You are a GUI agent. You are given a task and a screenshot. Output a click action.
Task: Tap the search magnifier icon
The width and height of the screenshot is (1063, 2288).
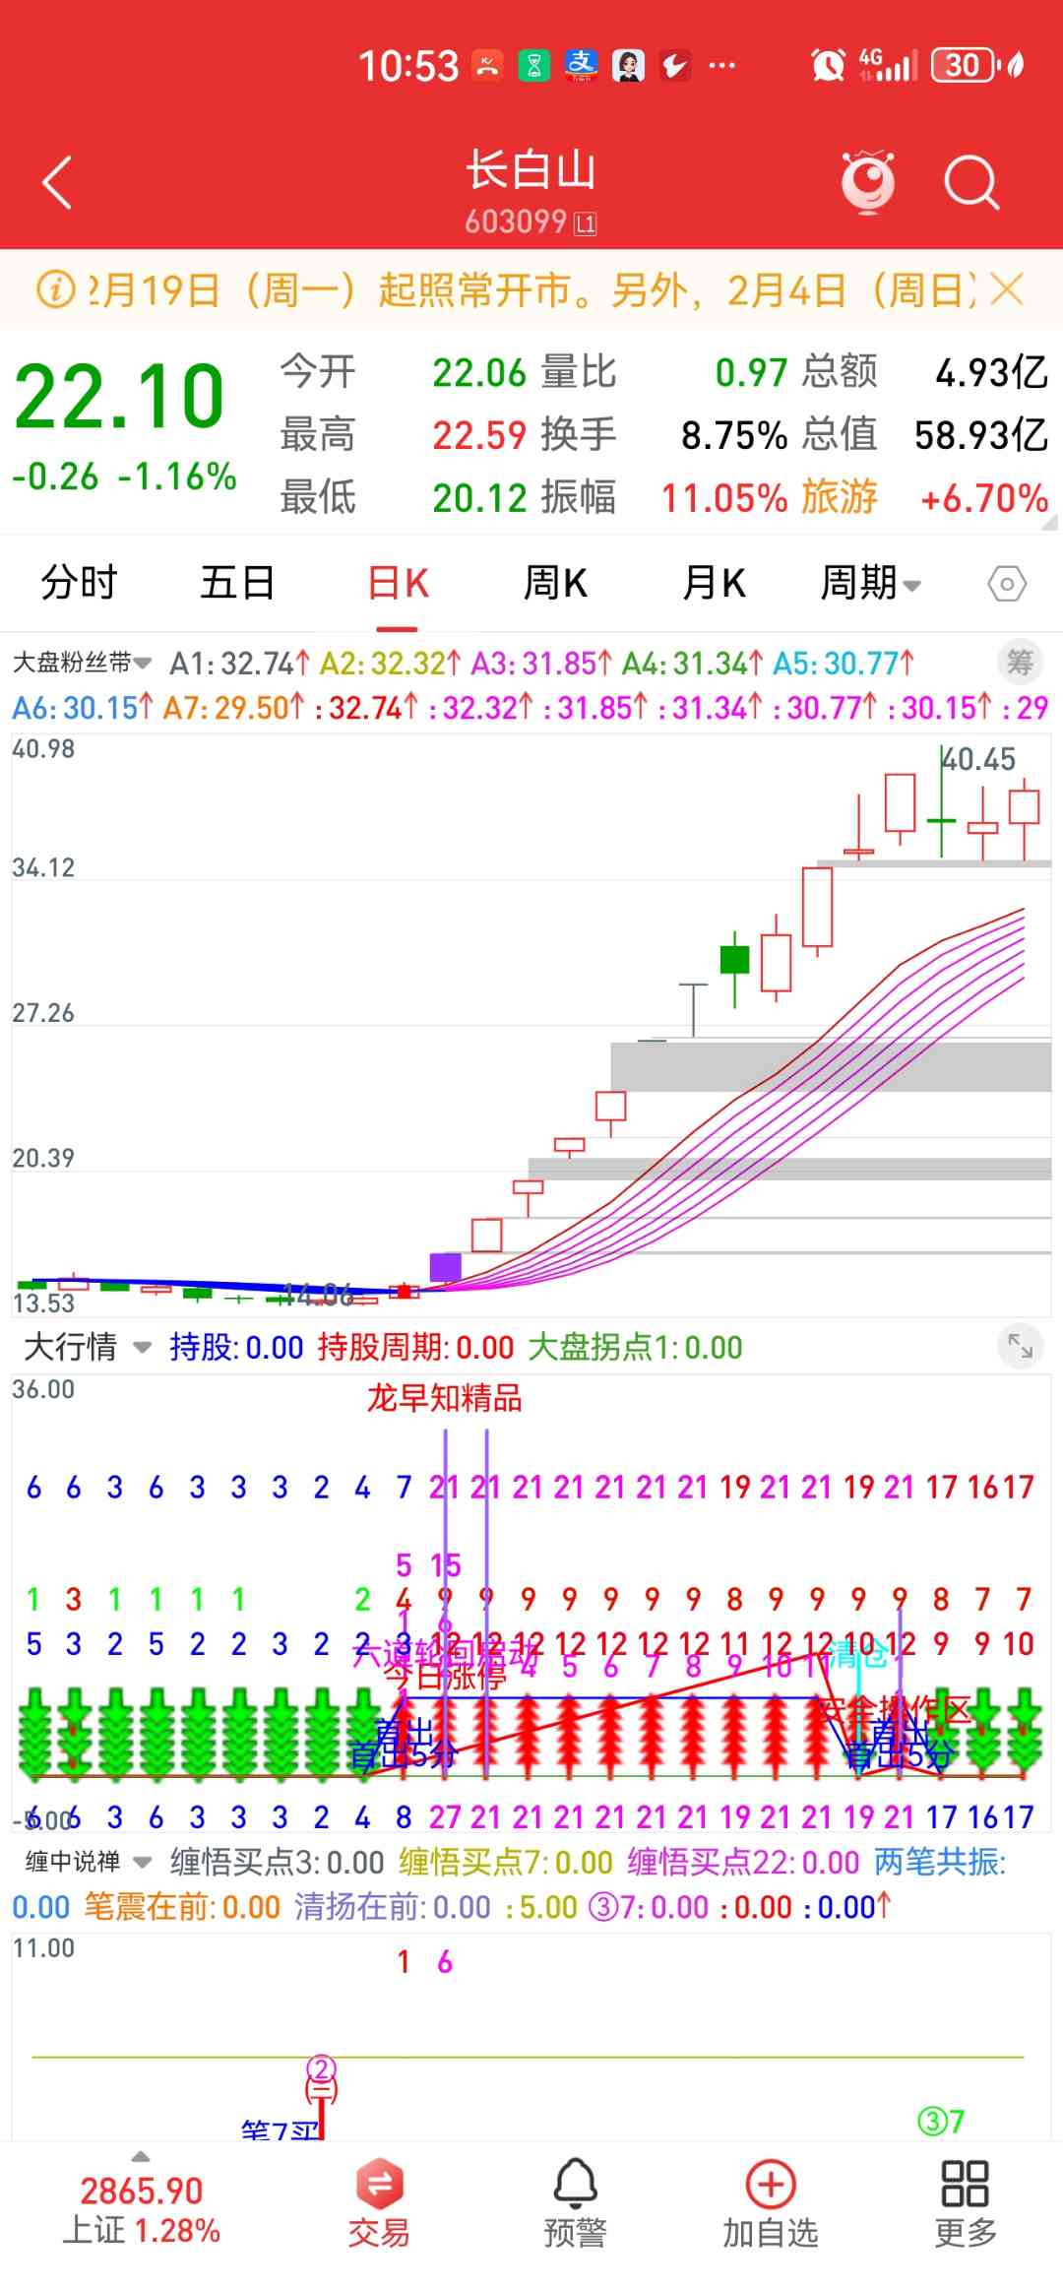(x=970, y=183)
